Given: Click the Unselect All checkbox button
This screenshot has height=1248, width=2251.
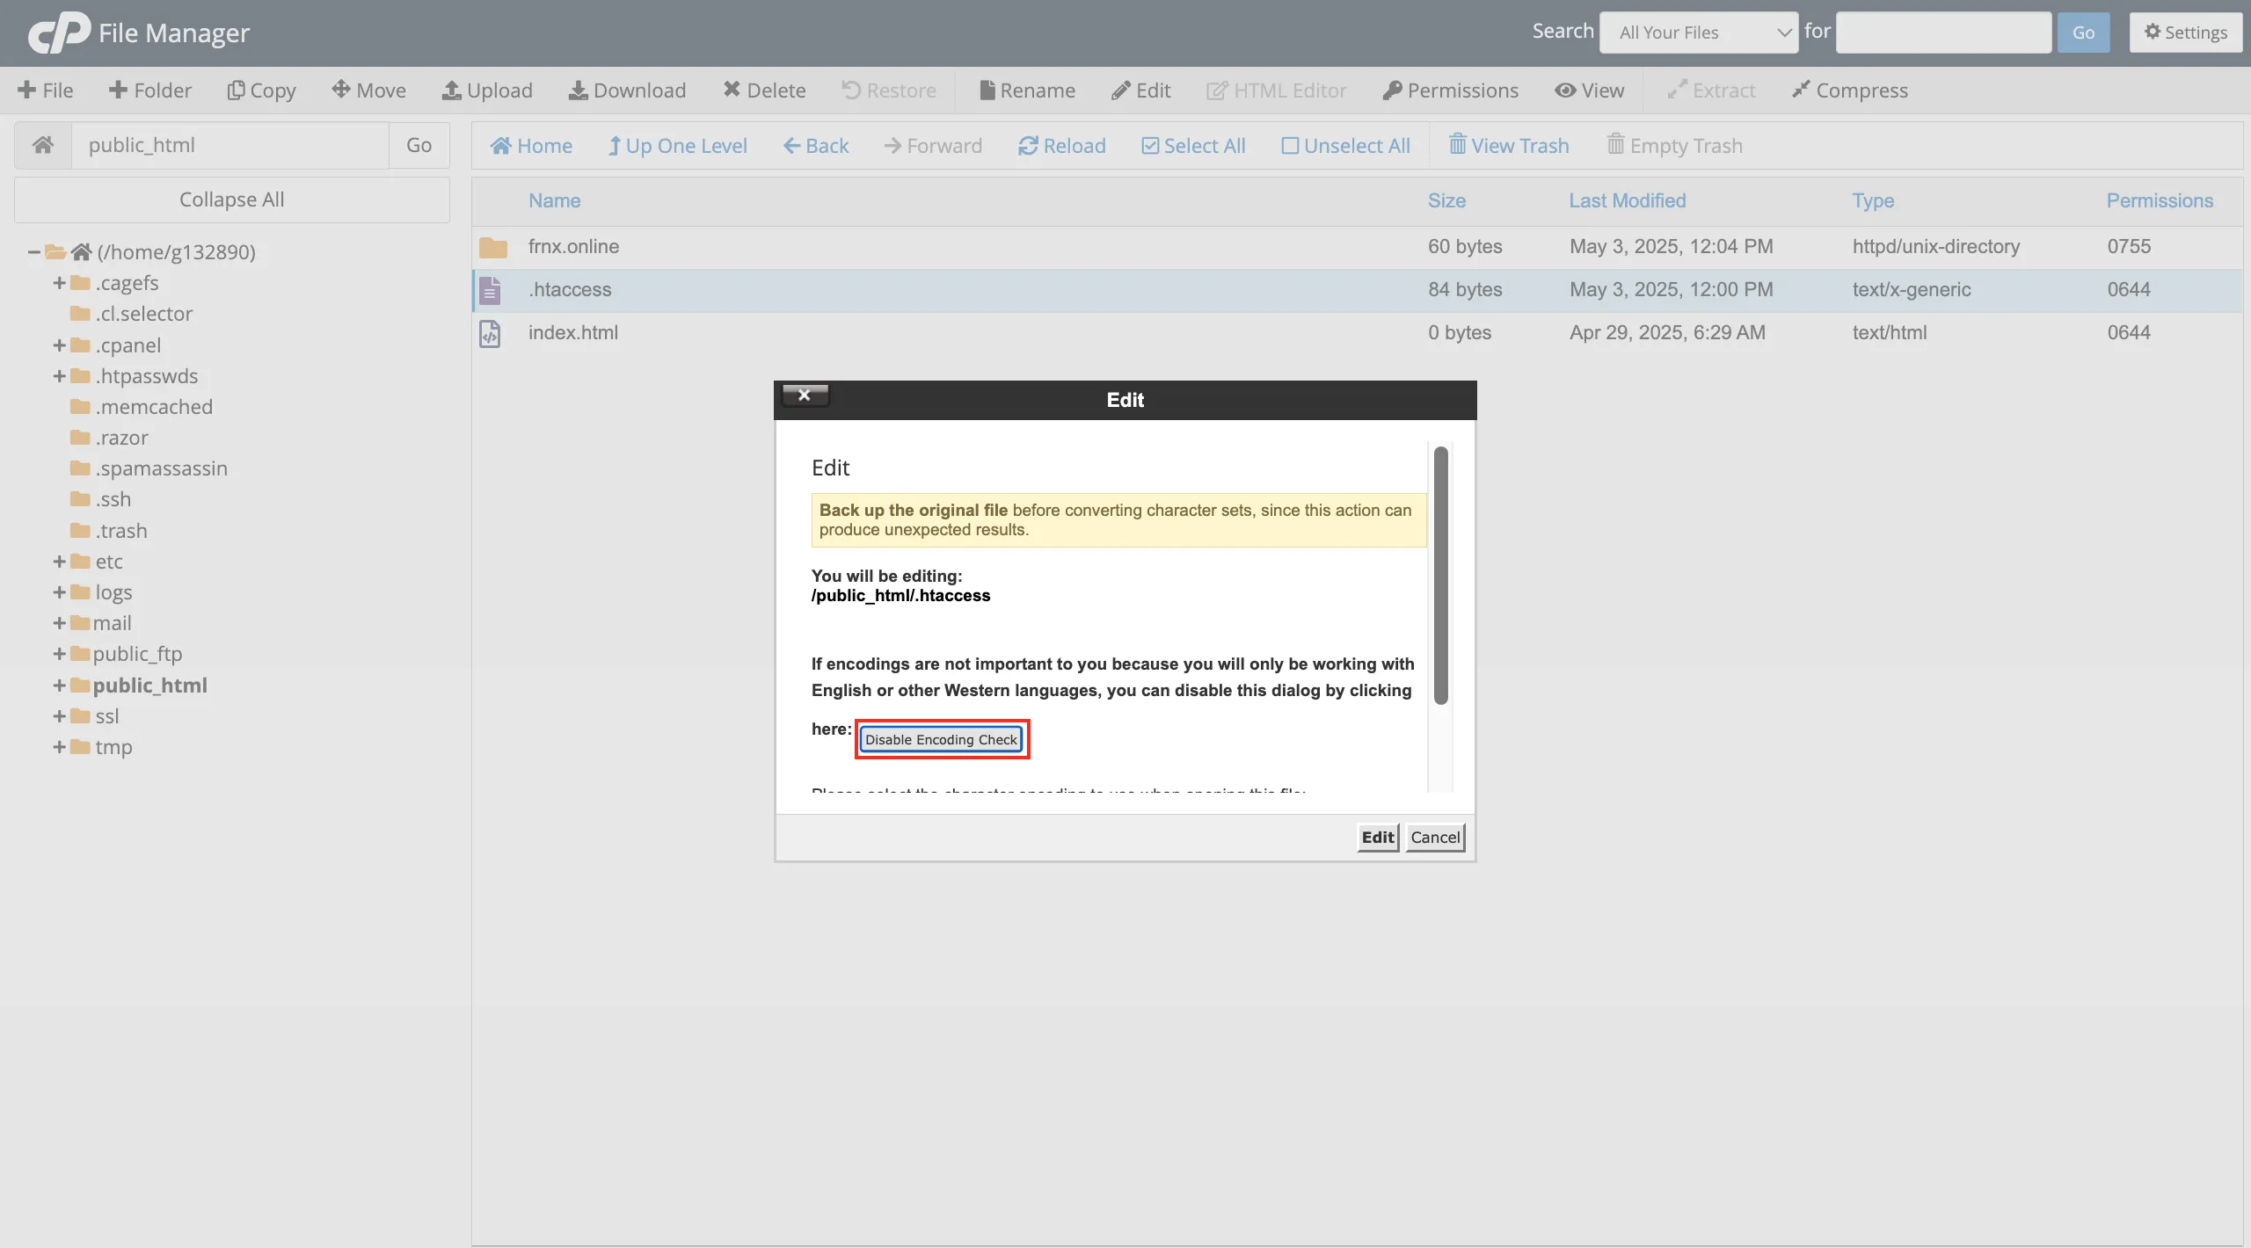Looking at the screenshot, I should (x=1345, y=146).
